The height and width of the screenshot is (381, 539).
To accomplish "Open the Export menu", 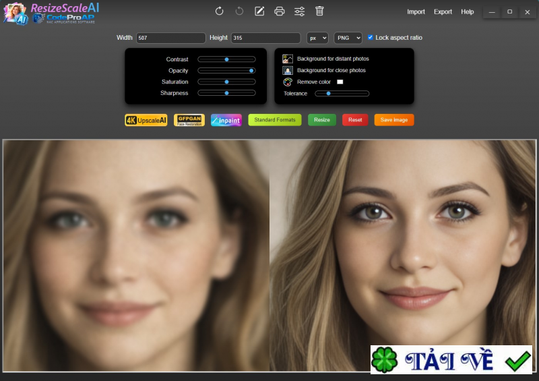I will 443,11.
